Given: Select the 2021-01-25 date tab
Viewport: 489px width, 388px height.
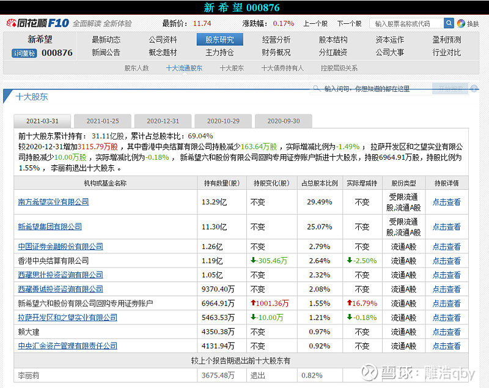Looking at the screenshot, I should (x=103, y=121).
